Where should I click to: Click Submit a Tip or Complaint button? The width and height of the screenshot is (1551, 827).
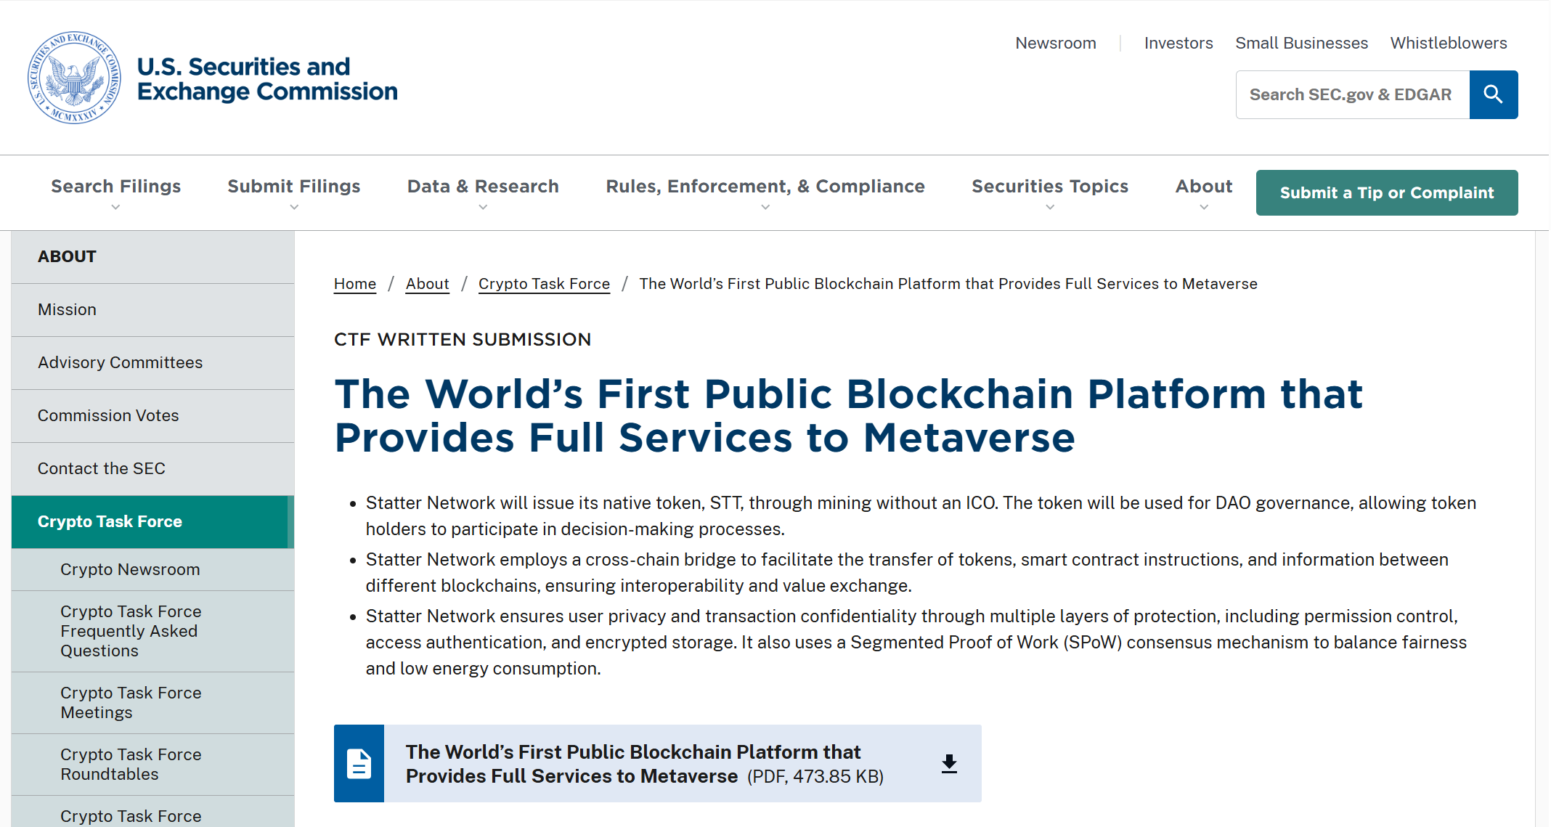pyautogui.click(x=1387, y=192)
